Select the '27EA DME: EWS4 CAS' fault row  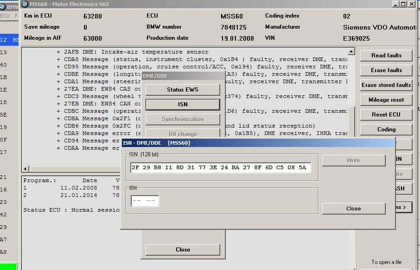(x=99, y=89)
